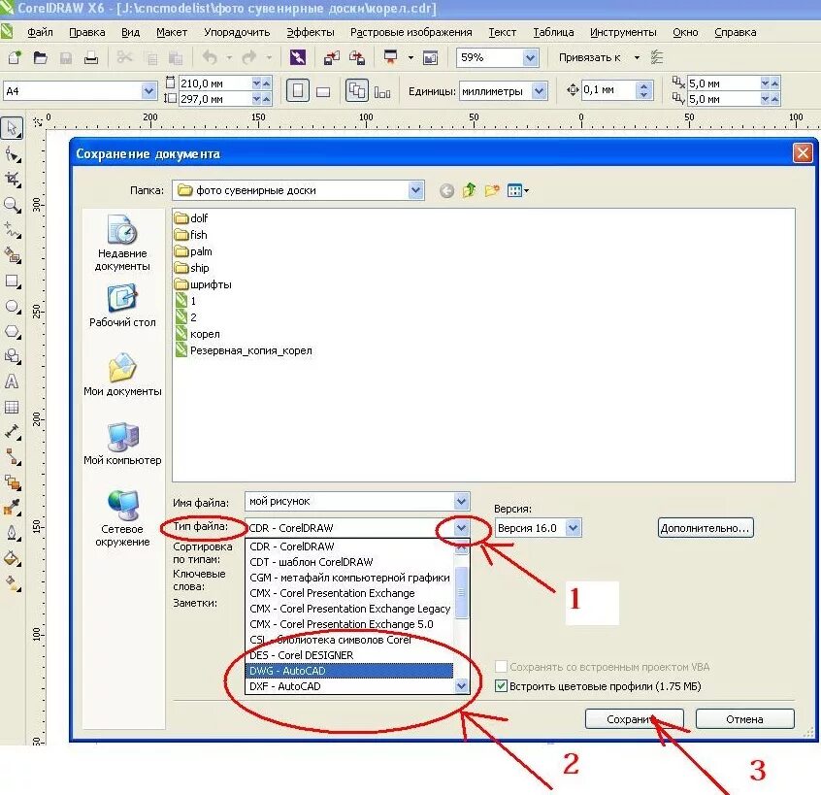The width and height of the screenshot is (821, 795).
Task: Open My Documents location
Action: [122, 375]
